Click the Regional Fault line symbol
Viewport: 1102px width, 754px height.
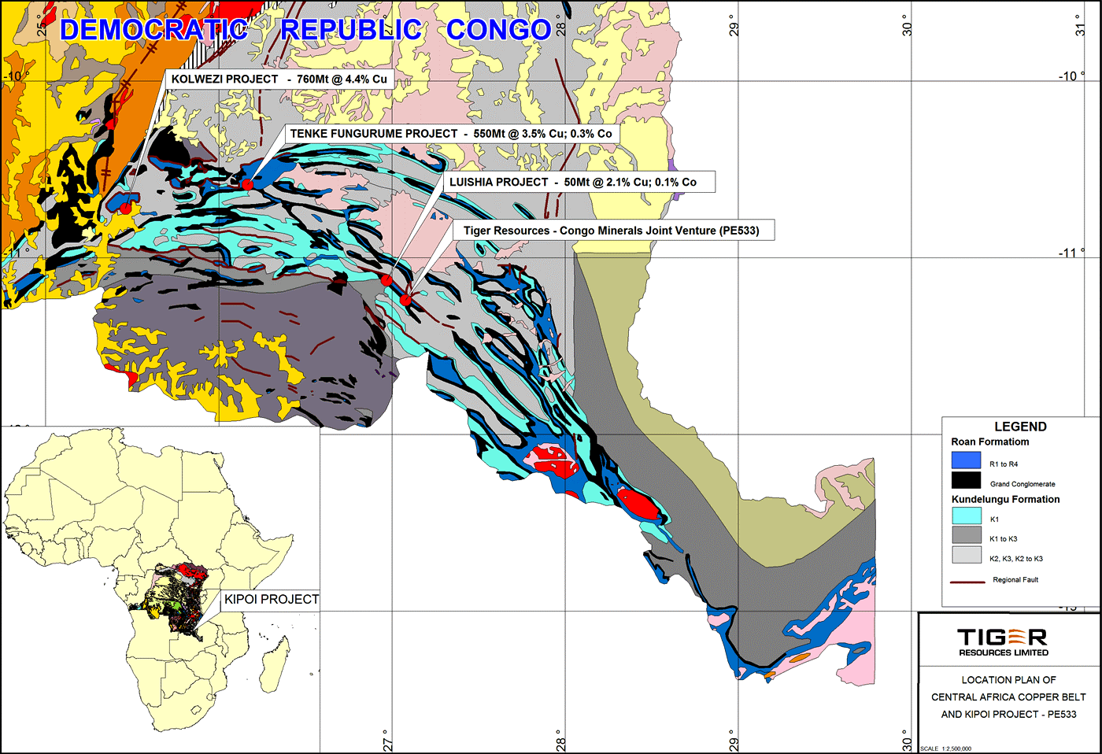968,582
